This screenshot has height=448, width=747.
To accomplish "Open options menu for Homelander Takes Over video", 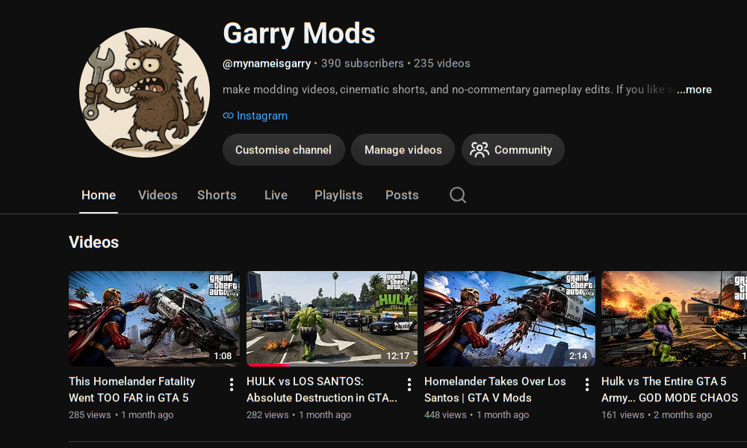I will pos(587,385).
